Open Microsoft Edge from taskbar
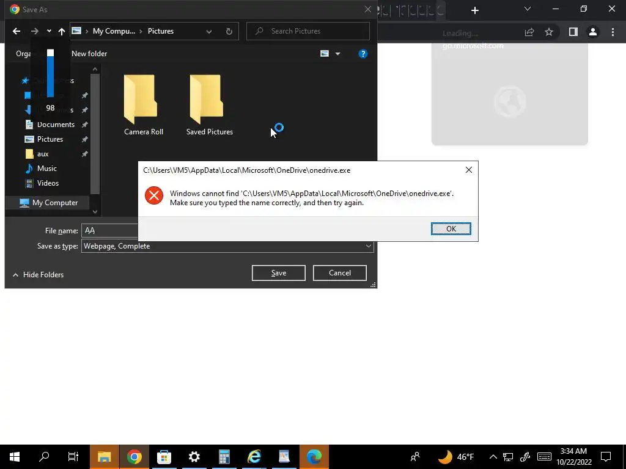 (314, 457)
